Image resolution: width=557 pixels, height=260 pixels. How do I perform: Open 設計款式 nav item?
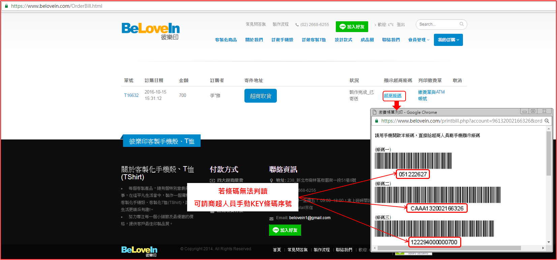[344, 40]
